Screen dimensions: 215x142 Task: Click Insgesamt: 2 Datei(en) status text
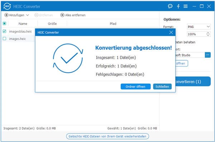[19, 128]
